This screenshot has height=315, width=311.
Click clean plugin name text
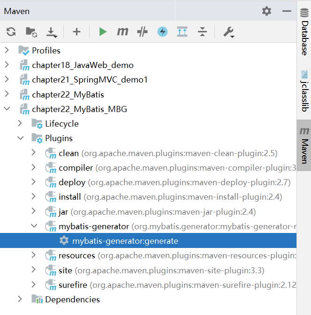68,153
